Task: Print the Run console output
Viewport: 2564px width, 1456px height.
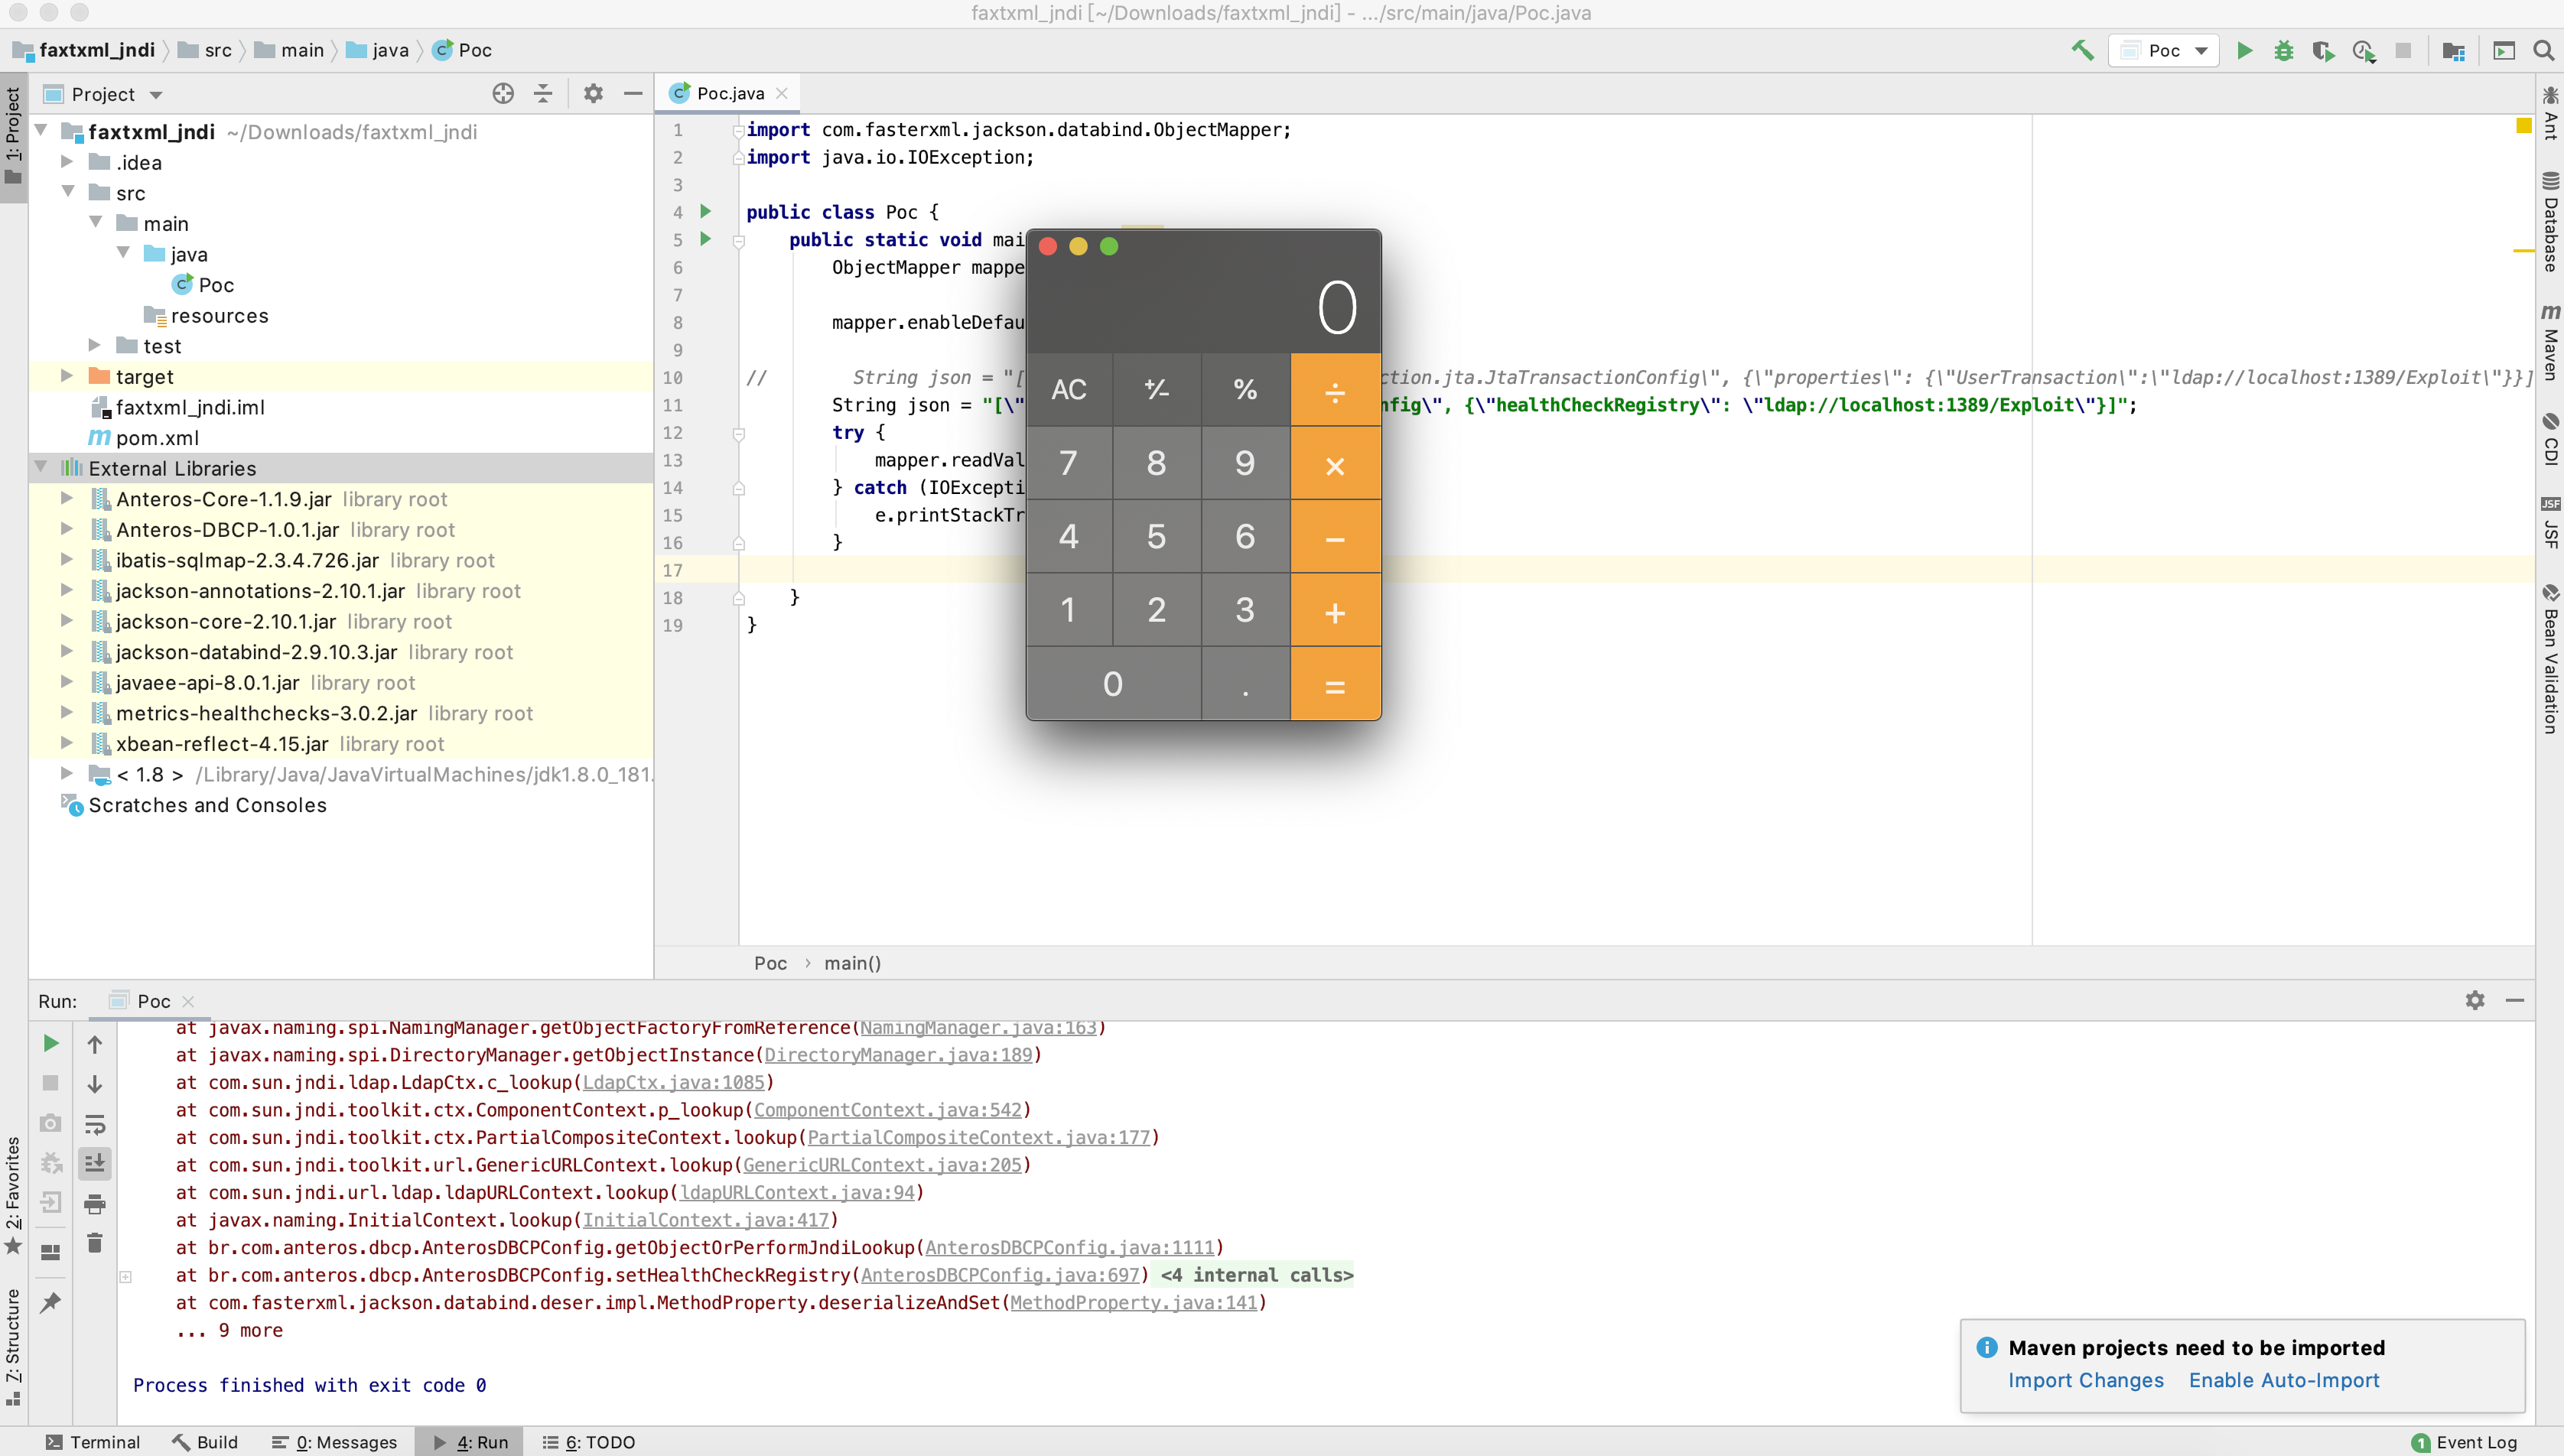Action: tap(95, 1203)
